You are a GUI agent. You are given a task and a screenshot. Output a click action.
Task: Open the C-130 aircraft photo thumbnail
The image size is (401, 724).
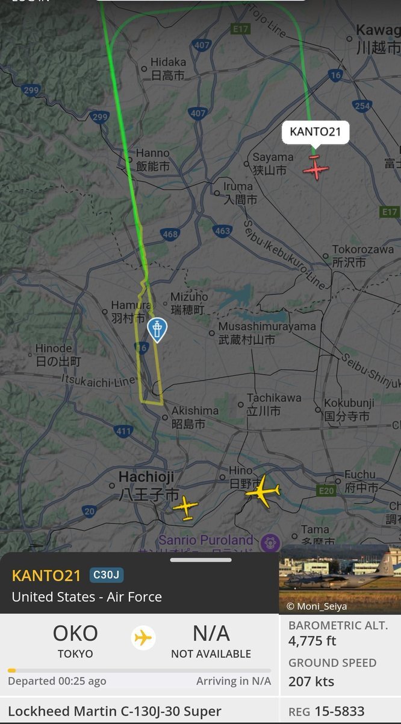click(x=340, y=579)
